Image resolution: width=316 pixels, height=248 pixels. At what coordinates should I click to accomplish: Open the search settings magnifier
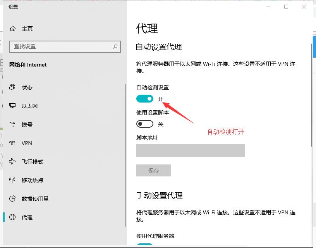pyautogui.click(x=115, y=46)
